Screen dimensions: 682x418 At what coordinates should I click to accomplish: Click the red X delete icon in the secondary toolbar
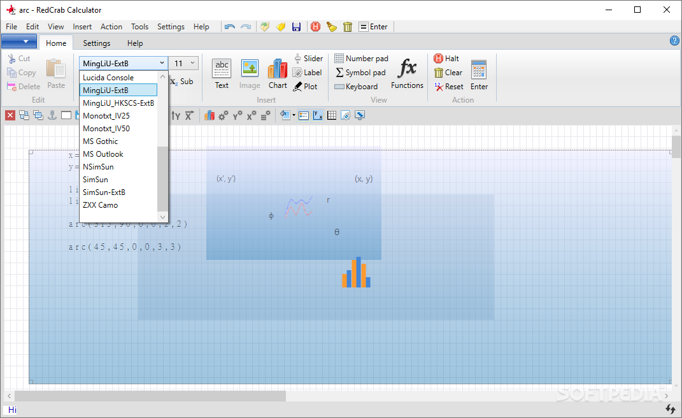pyautogui.click(x=10, y=115)
